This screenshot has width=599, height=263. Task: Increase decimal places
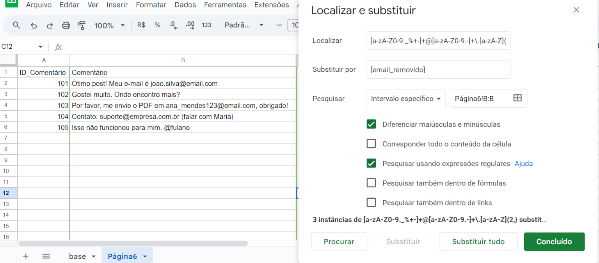[190, 25]
